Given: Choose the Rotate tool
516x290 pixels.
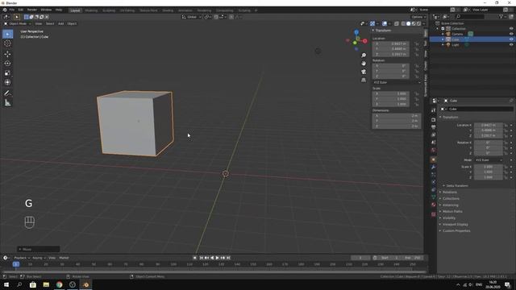Looking at the screenshot, I should click(7, 64).
